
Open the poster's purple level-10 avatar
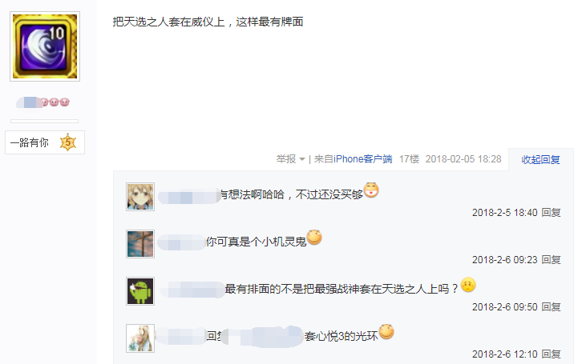[x=45, y=46]
